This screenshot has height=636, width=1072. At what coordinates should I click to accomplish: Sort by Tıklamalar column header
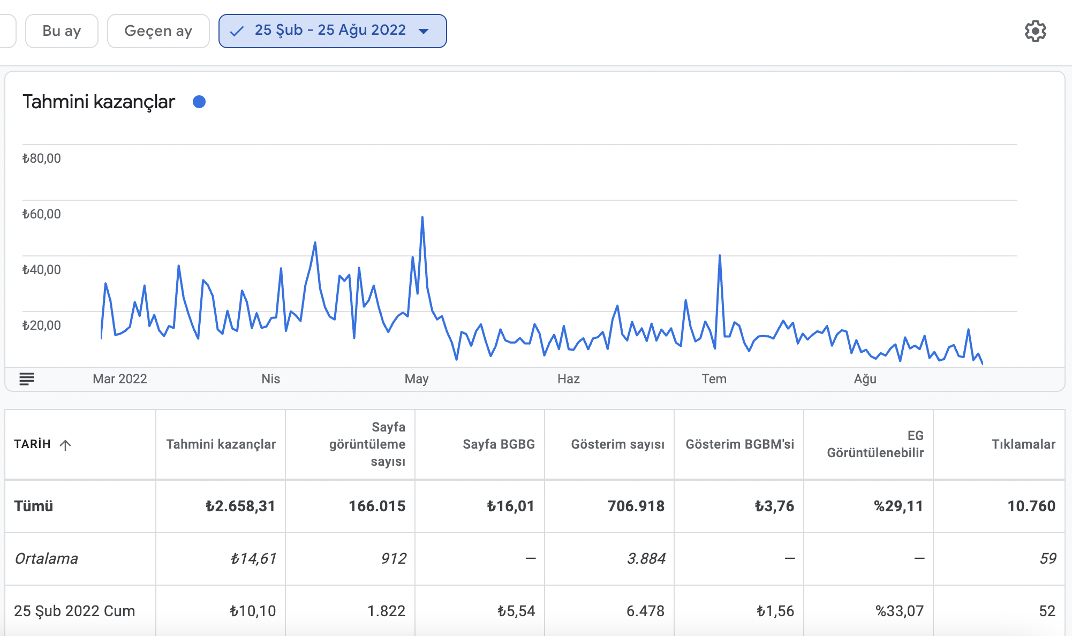pyautogui.click(x=1023, y=444)
